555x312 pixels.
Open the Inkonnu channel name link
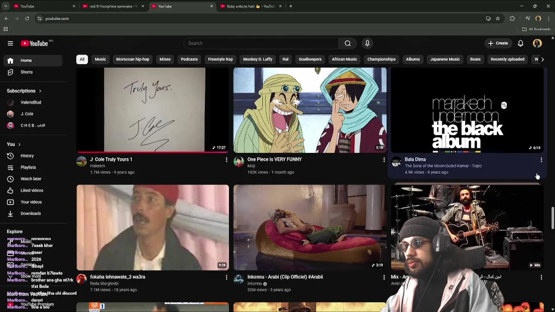[255, 283]
